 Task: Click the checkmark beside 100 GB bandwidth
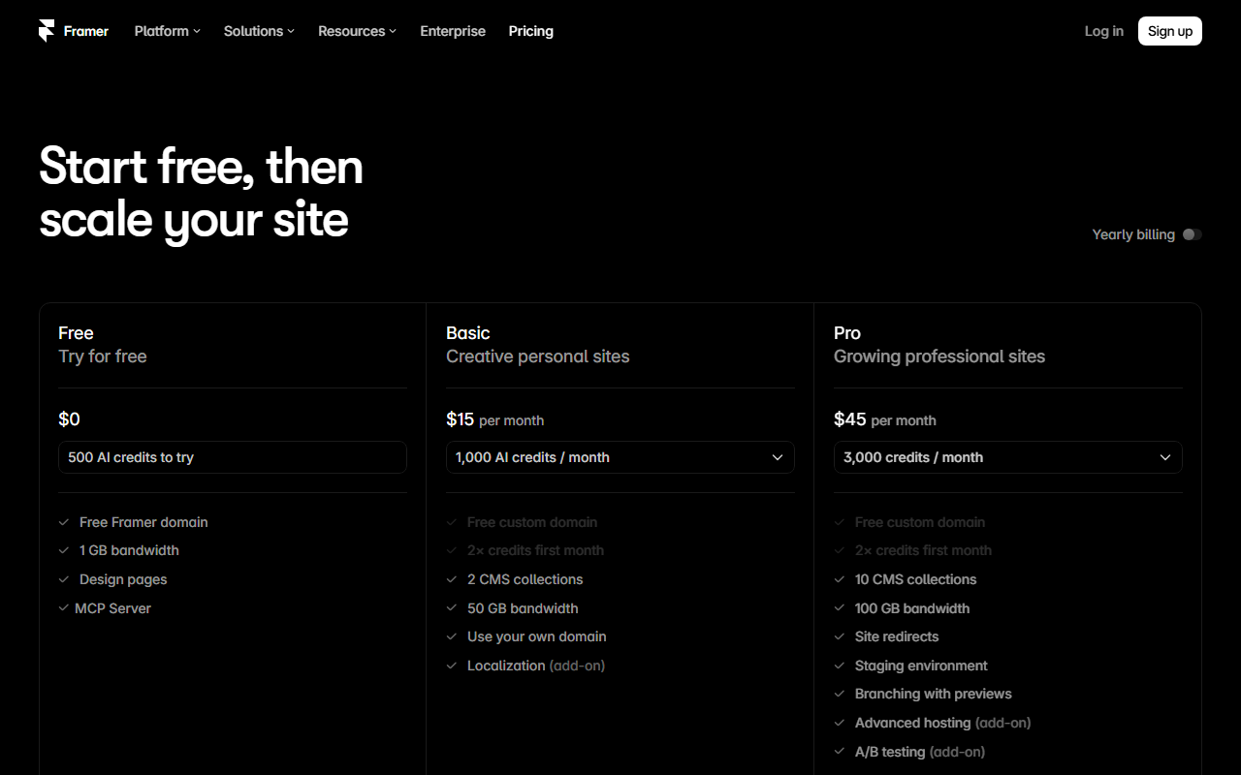(840, 608)
